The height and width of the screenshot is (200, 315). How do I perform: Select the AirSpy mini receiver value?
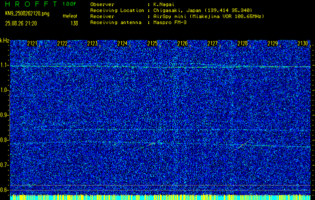208,16
